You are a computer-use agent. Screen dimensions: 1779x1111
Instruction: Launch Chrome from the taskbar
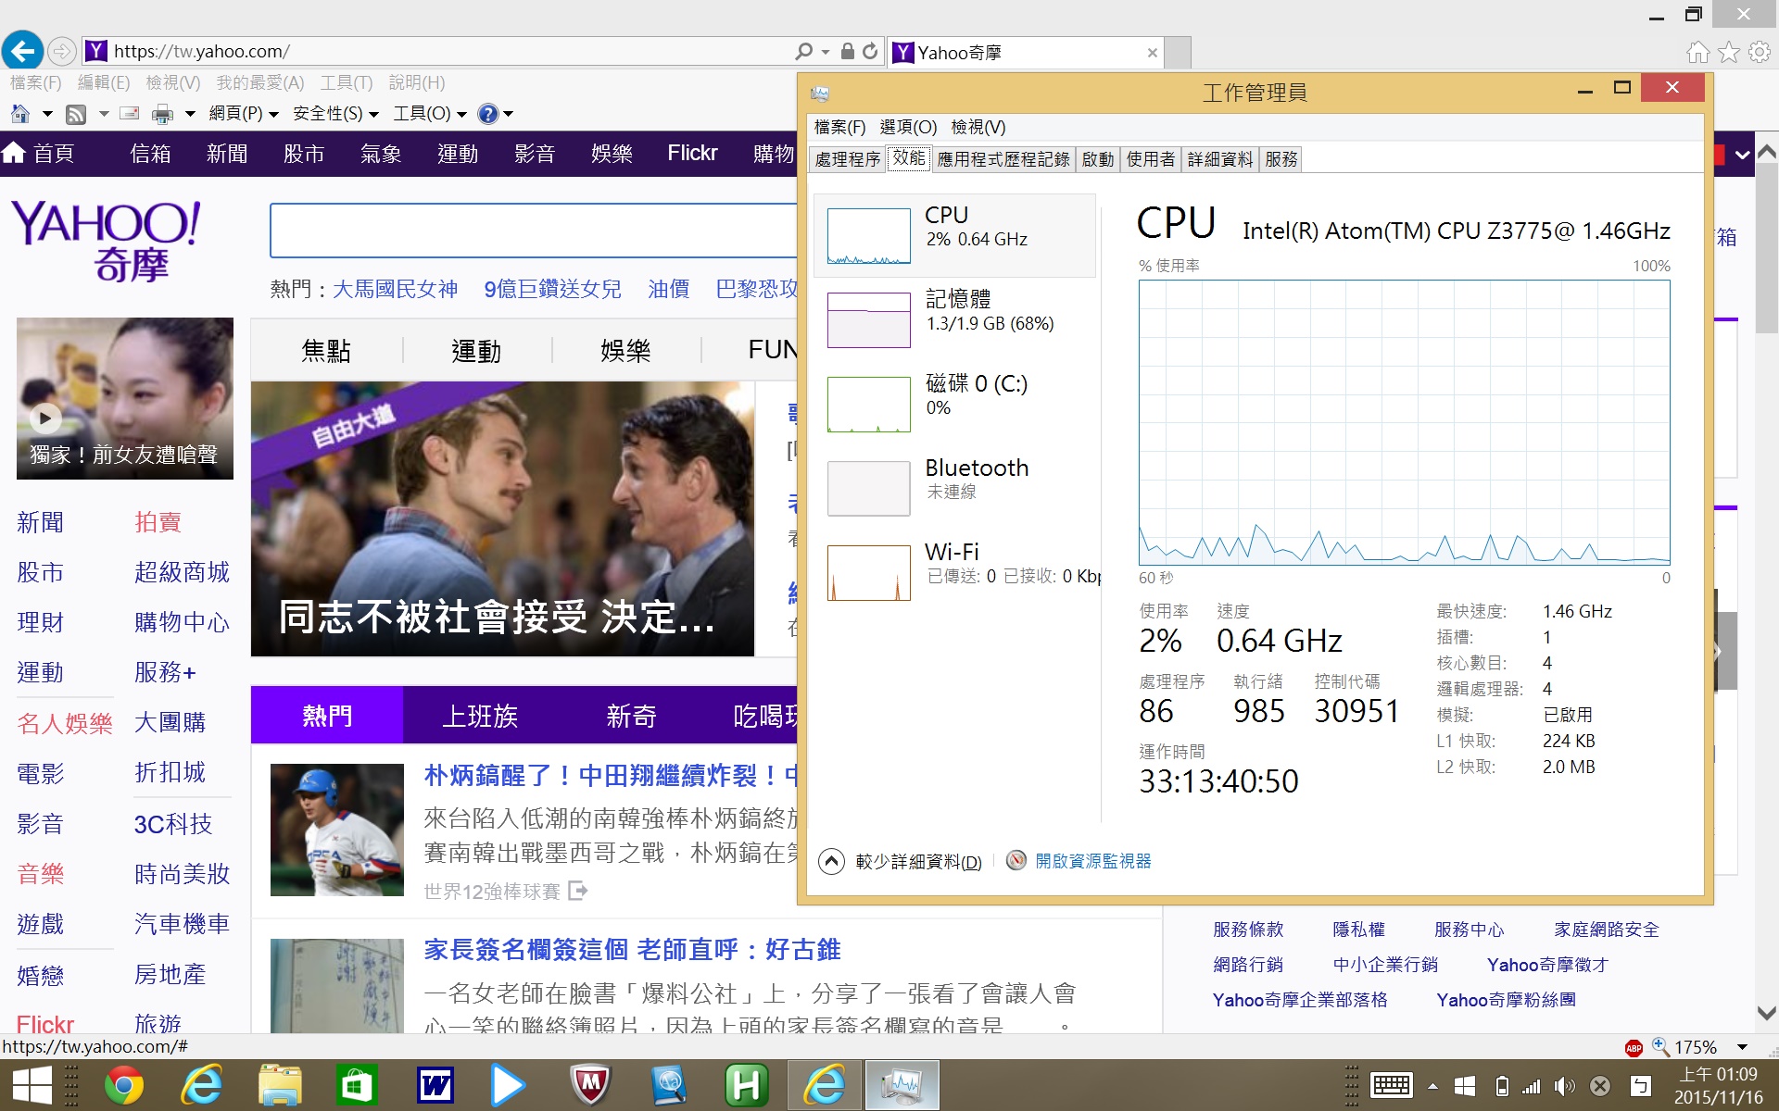pyautogui.click(x=123, y=1085)
